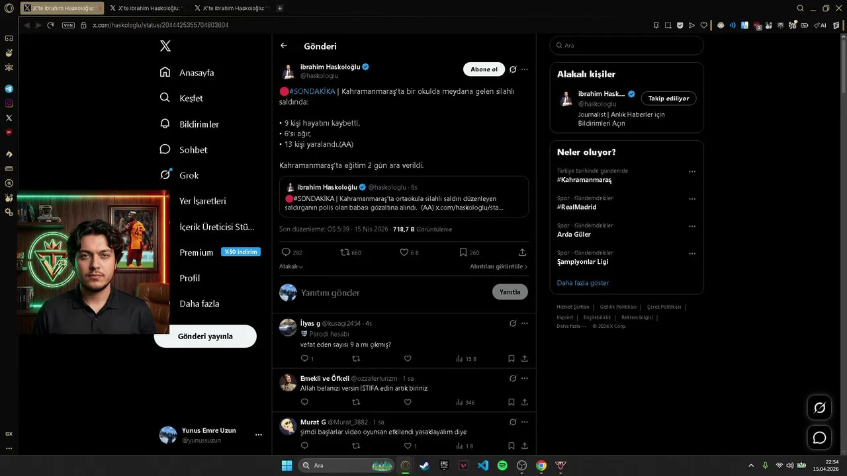Click the #SONDAKİKA hashtag in main post

pyautogui.click(x=312, y=91)
